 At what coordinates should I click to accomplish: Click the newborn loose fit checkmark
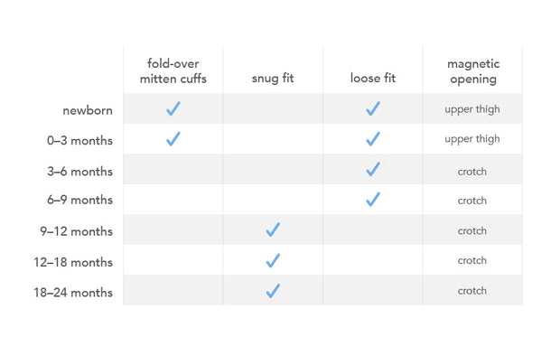tap(373, 108)
